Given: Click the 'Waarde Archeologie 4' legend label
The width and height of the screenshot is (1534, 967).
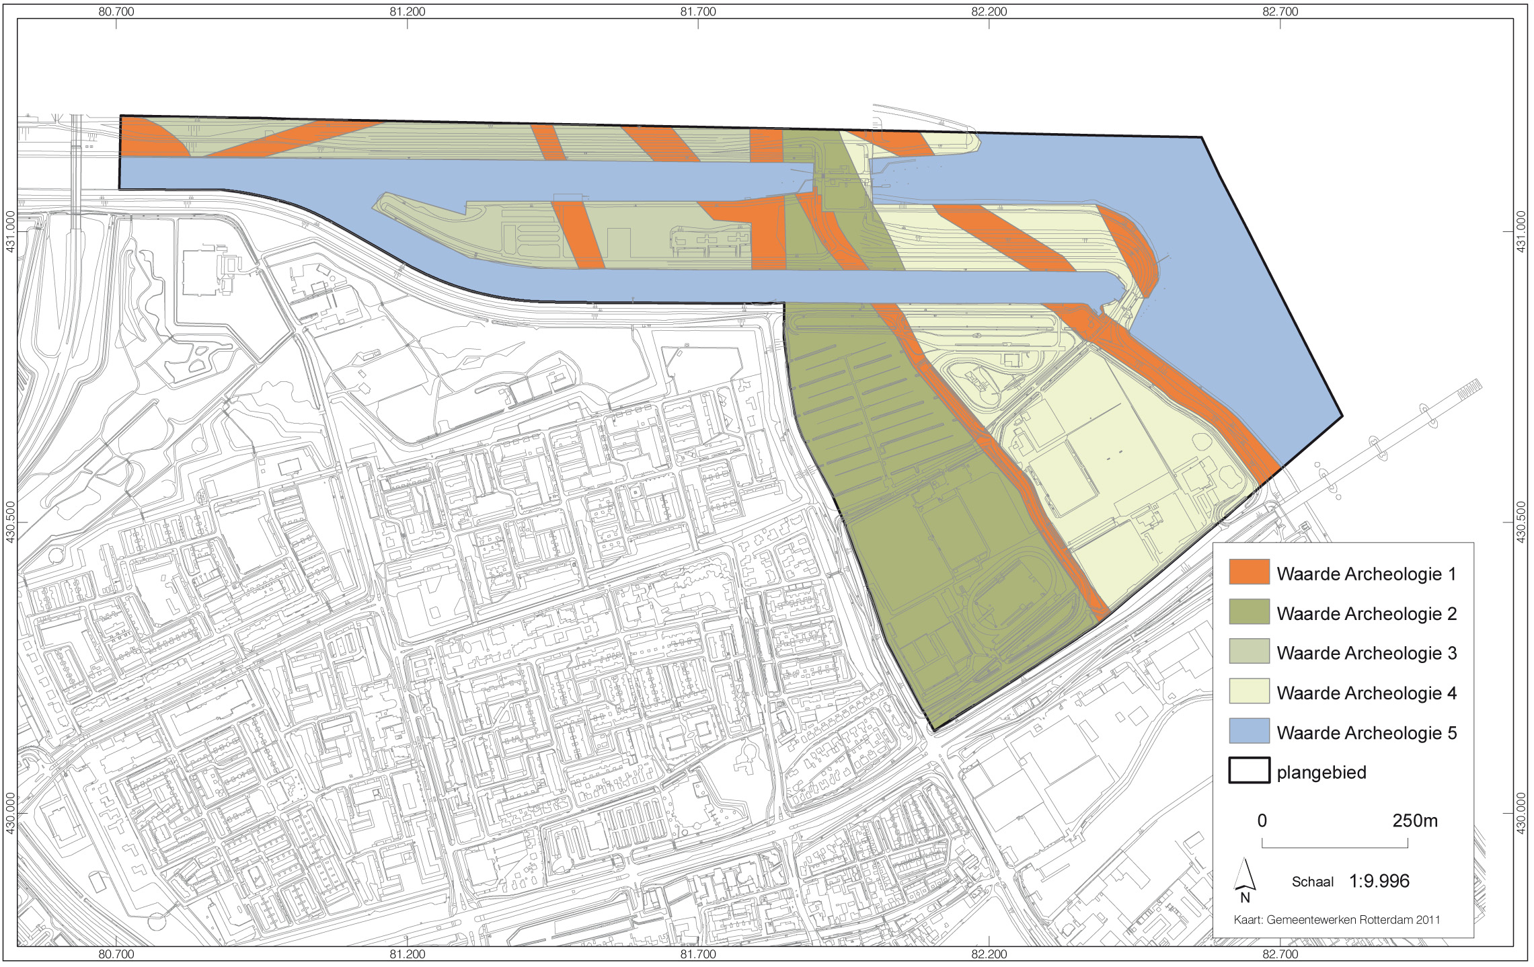Looking at the screenshot, I should 1367,693.
